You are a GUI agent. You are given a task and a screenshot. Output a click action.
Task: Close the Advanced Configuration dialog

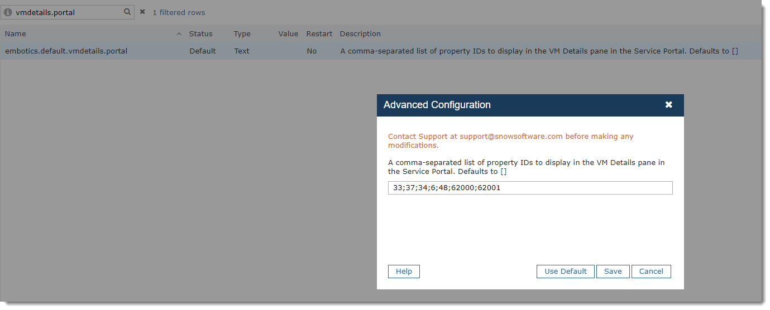pos(668,105)
